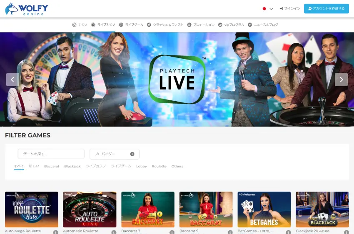Select the 新しい filter tab
Image resolution: width=354 pixels, height=234 pixels.
tap(34, 166)
